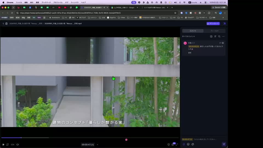Click the pink commenter avatar
263x148 pixels.
pos(185,43)
